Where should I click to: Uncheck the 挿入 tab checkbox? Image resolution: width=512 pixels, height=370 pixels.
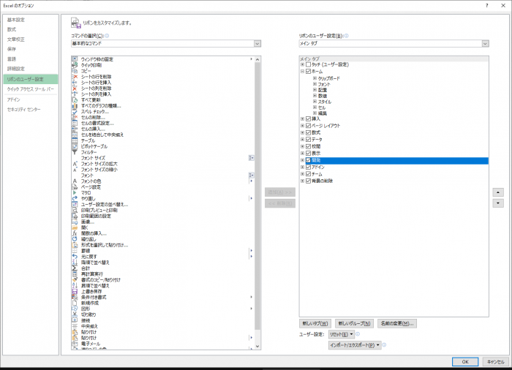(x=309, y=118)
